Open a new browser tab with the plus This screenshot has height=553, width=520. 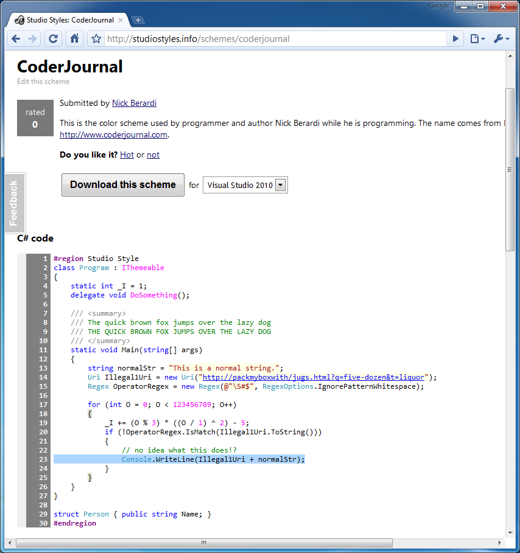[138, 19]
